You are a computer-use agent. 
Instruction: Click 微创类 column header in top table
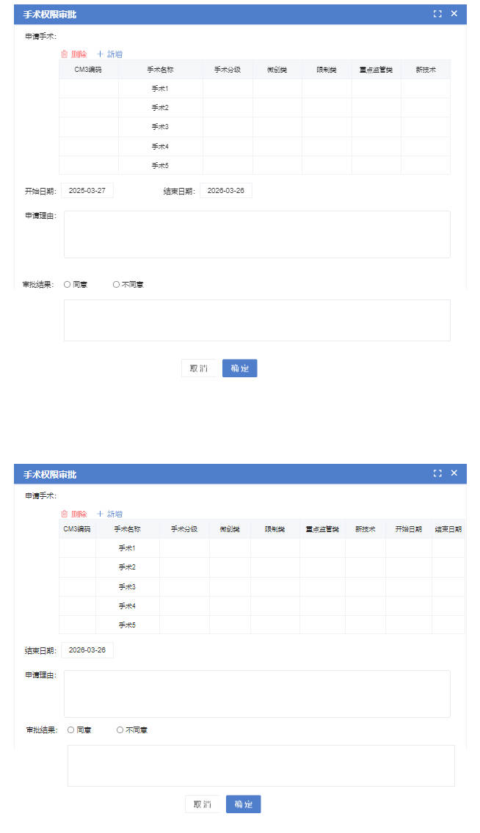[x=277, y=70]
